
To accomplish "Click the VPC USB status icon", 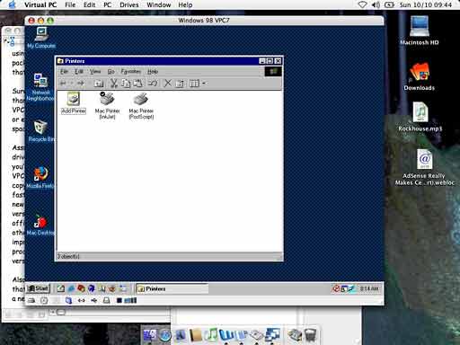I will click(x=93, y=300).
